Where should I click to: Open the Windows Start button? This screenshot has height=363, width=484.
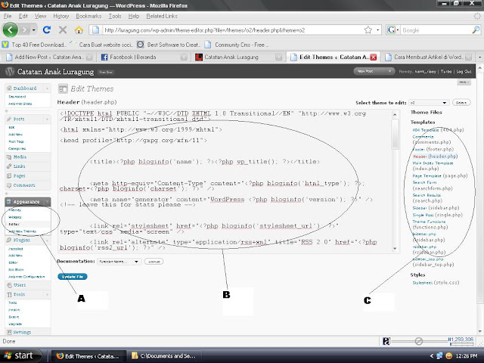tap(20, 356)
